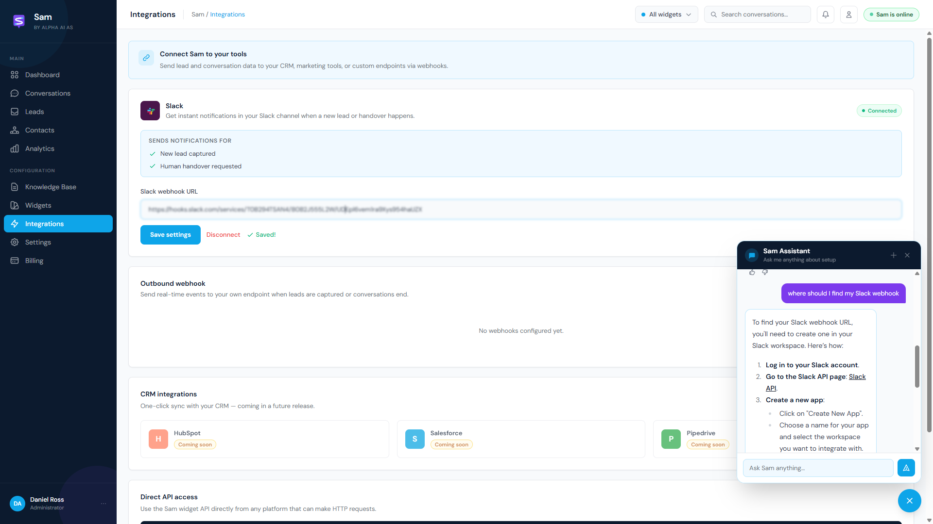Click the Settings gear icon

15,242
